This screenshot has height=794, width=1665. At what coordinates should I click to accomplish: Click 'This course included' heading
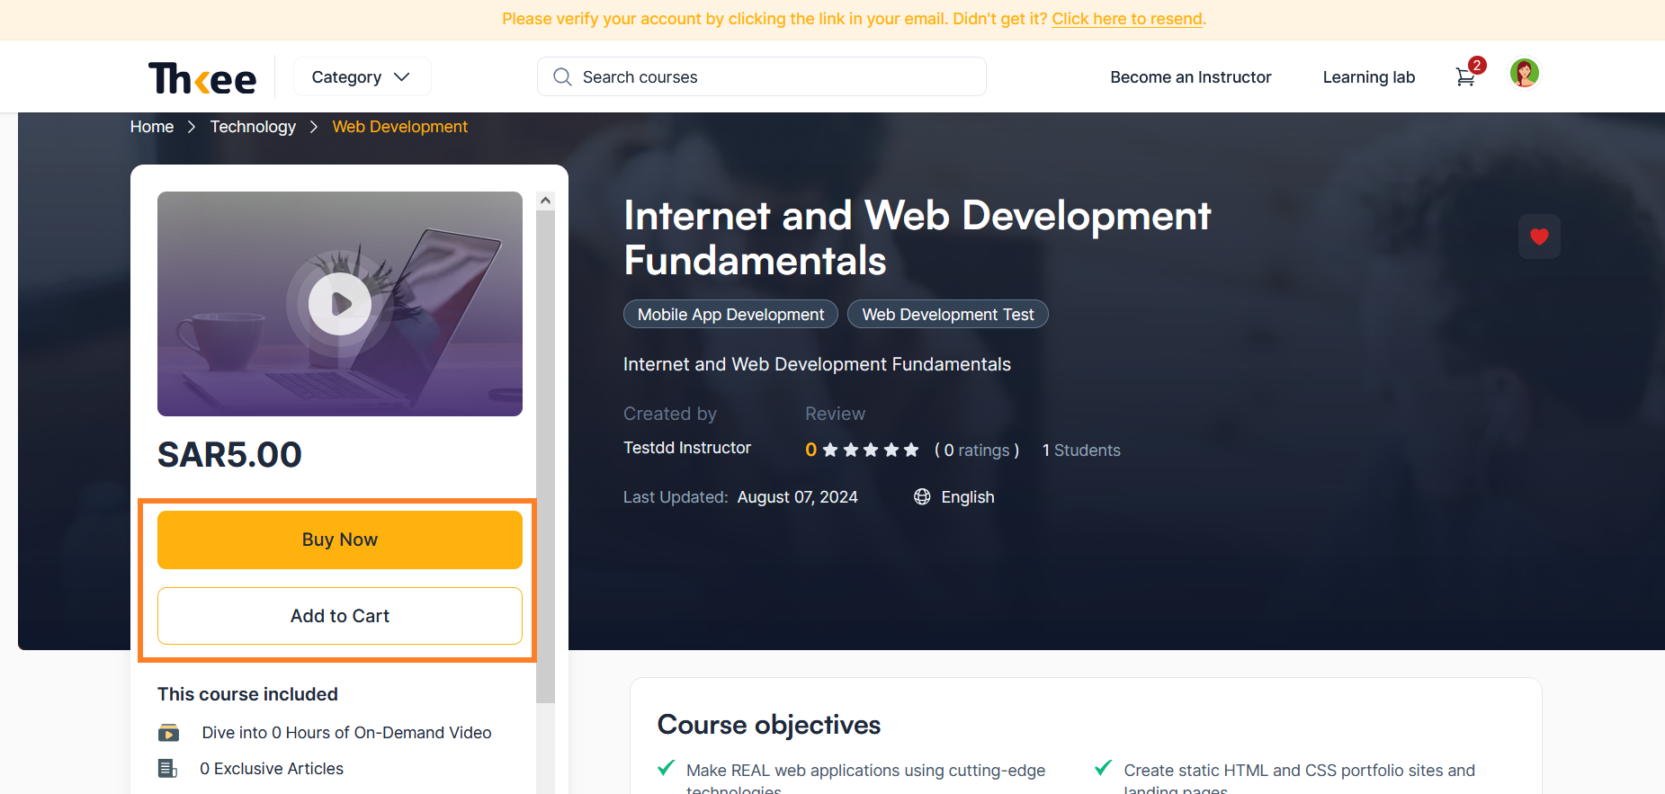(x=247, y=694)
